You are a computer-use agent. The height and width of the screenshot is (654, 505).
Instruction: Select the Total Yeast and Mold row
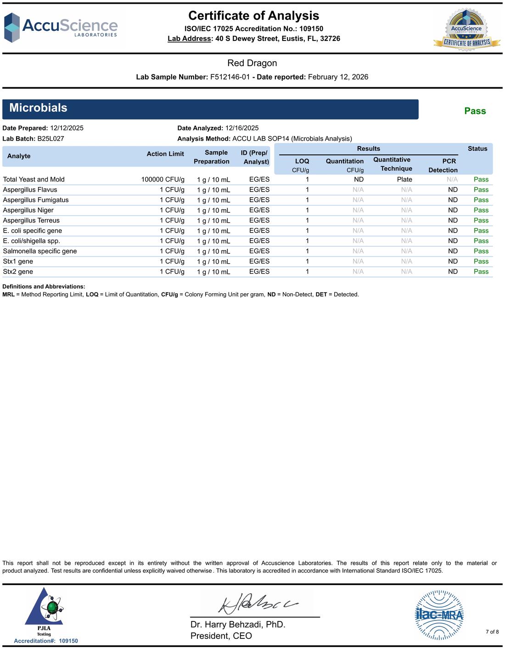click(x=247, y=180)
